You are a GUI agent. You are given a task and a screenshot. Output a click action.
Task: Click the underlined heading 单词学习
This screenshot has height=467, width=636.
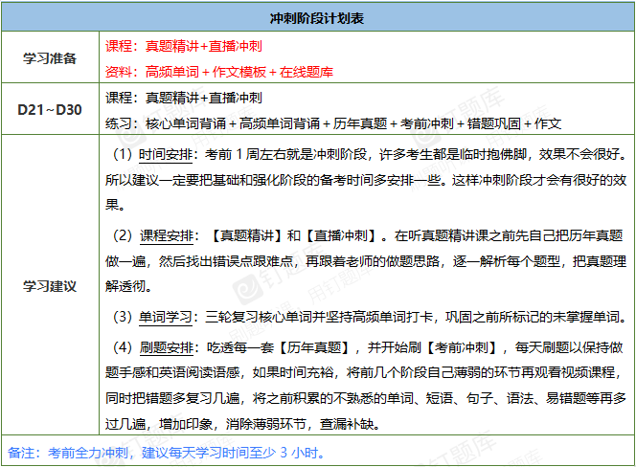pos(166,317)
